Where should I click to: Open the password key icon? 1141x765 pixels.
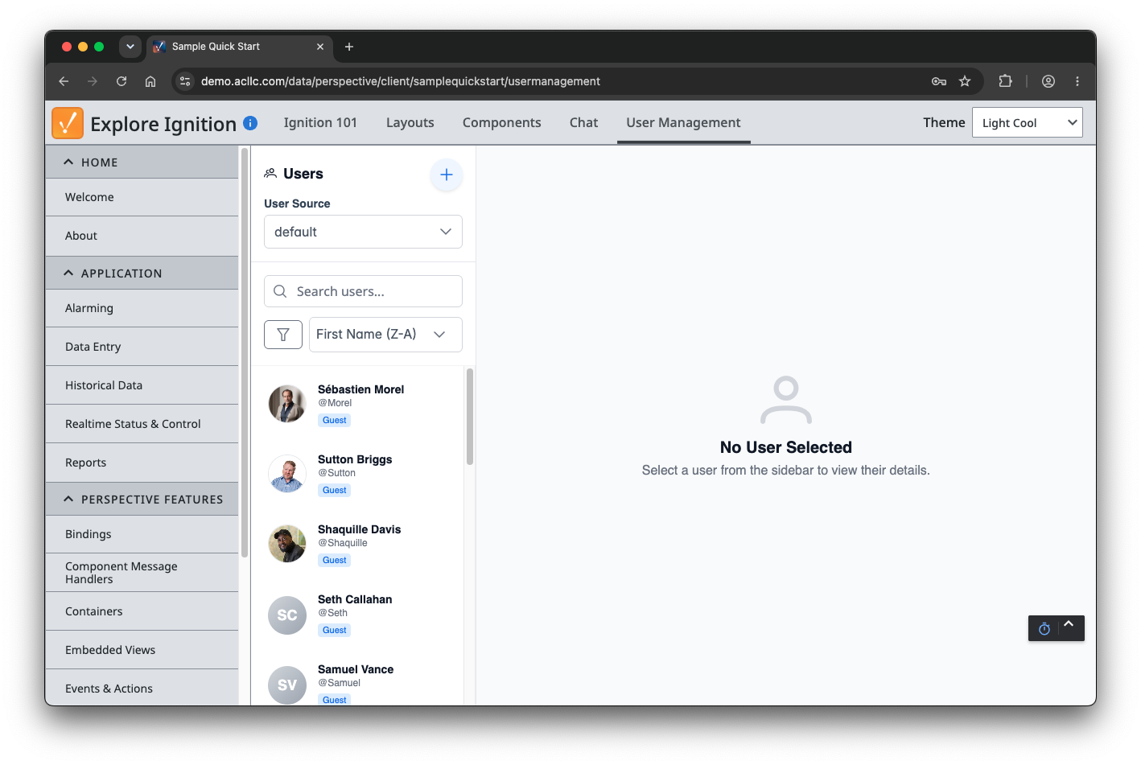(x=939, y=81)
